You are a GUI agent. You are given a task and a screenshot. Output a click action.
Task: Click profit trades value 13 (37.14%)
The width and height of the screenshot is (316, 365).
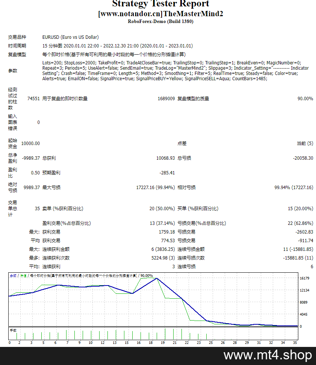point(162,223)
